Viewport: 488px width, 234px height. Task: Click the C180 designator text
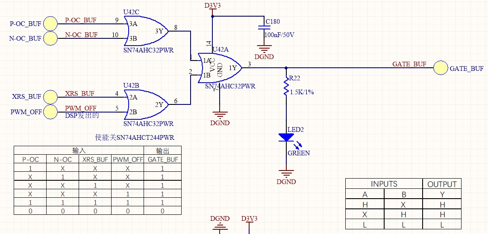tap(273, 22)
